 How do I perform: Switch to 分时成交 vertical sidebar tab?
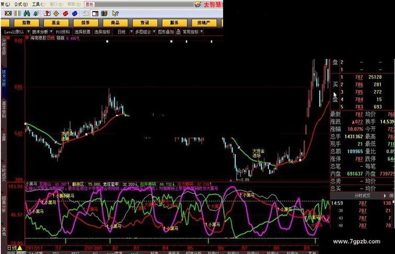point(4,173)
